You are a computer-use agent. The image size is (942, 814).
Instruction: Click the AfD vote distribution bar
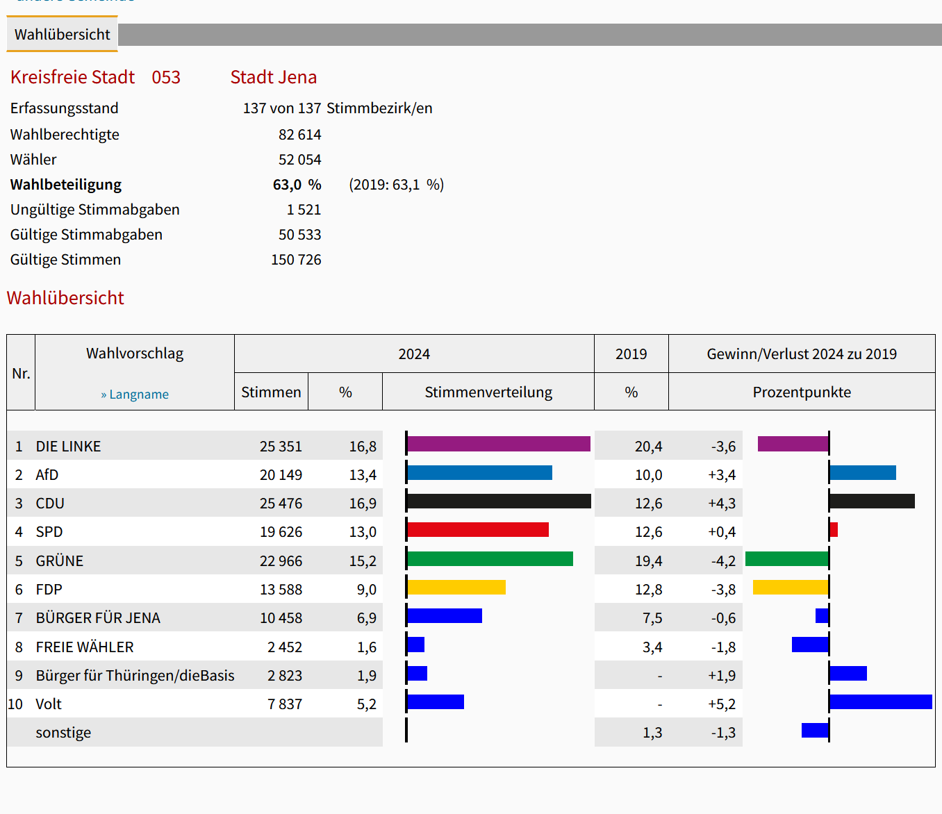[480, 473]
